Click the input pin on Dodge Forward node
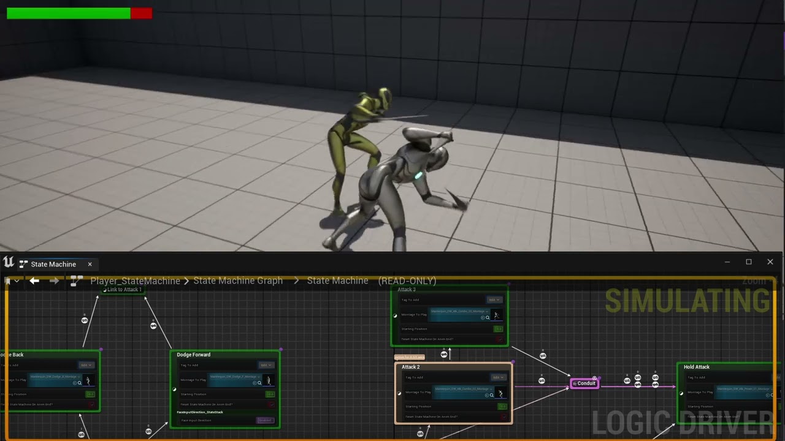Viewport: 785px width, 441px height. [x=174, y=389]
